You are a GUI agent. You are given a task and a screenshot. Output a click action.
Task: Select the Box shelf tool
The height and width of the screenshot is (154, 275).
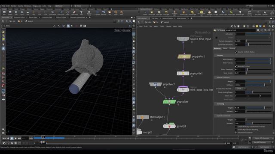(x=4, y=13)
